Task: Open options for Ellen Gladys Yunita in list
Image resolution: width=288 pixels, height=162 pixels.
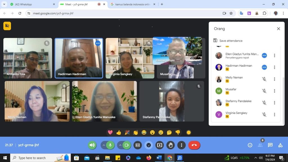Action: tap(274, 55)
